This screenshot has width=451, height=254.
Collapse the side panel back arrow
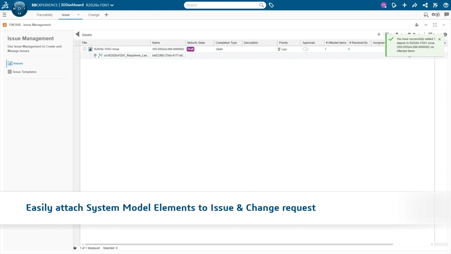[78, 34]
